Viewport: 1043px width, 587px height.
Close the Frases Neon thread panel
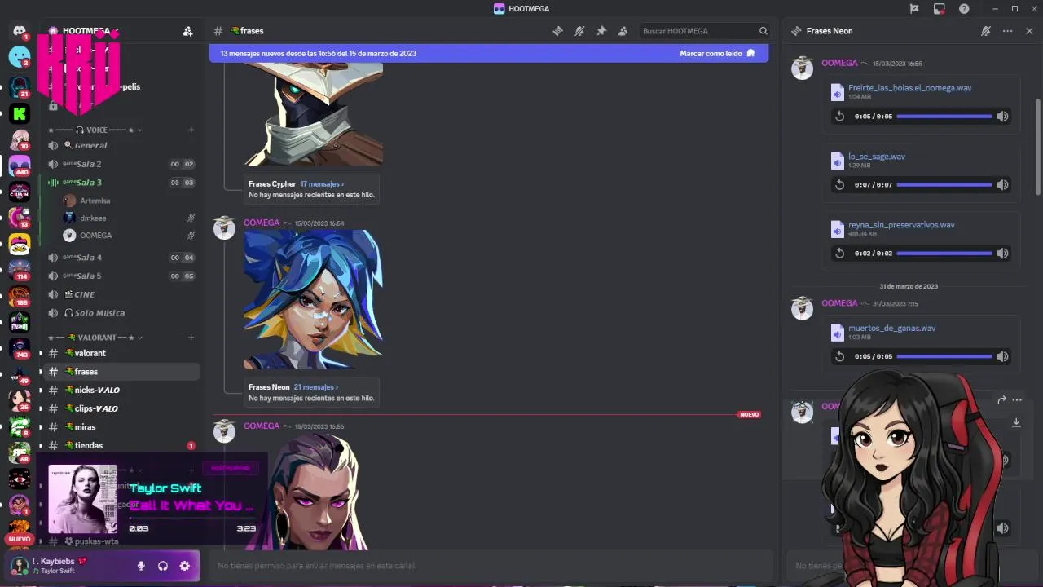1029,31
